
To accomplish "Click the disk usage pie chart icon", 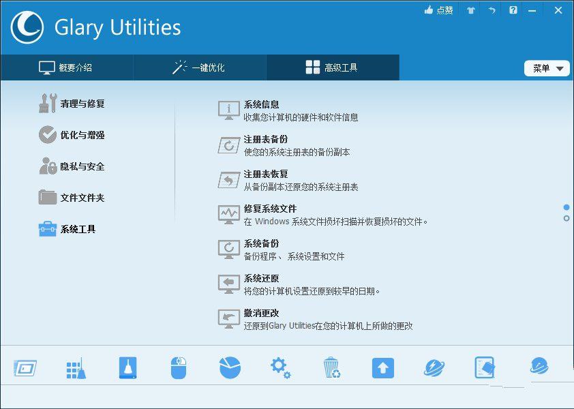I will pos(229,367).
